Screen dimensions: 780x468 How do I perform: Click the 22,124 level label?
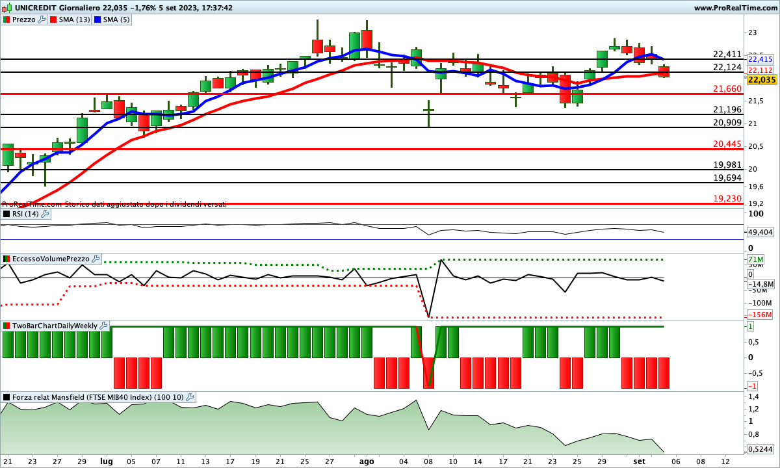(727, 67)
